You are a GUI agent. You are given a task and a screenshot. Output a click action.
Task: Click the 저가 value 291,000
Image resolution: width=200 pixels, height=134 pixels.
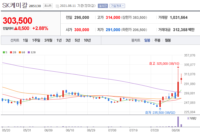pos(113,30)
